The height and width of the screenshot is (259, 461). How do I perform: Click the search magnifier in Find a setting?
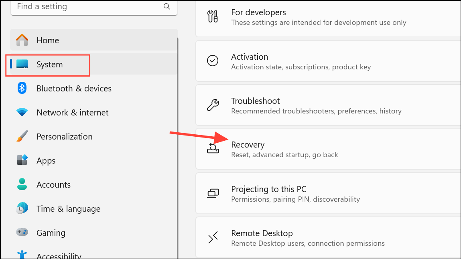tap(167, 6)
